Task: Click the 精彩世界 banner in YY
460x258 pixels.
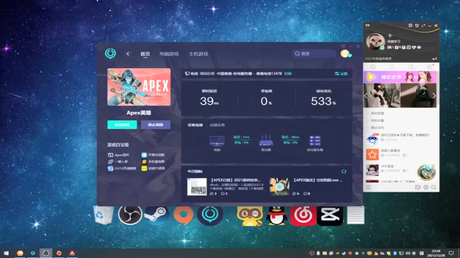Action: 400,77
